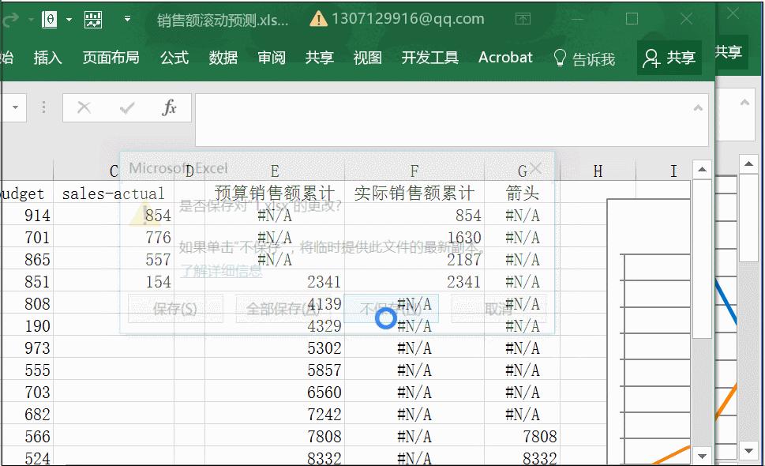The height and width of the screenshot is (466, 765).
Task: Open Insert Function with the fx icon
Action: coord(167,107)
